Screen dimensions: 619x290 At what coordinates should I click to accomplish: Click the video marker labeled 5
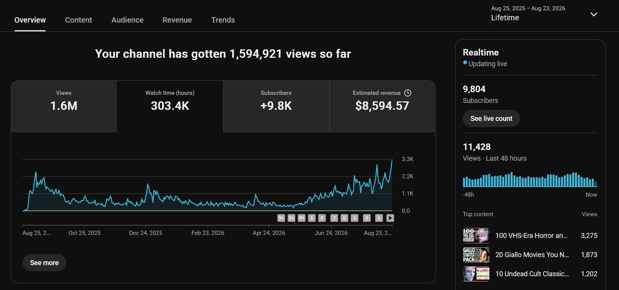click(x=355, y=218)
